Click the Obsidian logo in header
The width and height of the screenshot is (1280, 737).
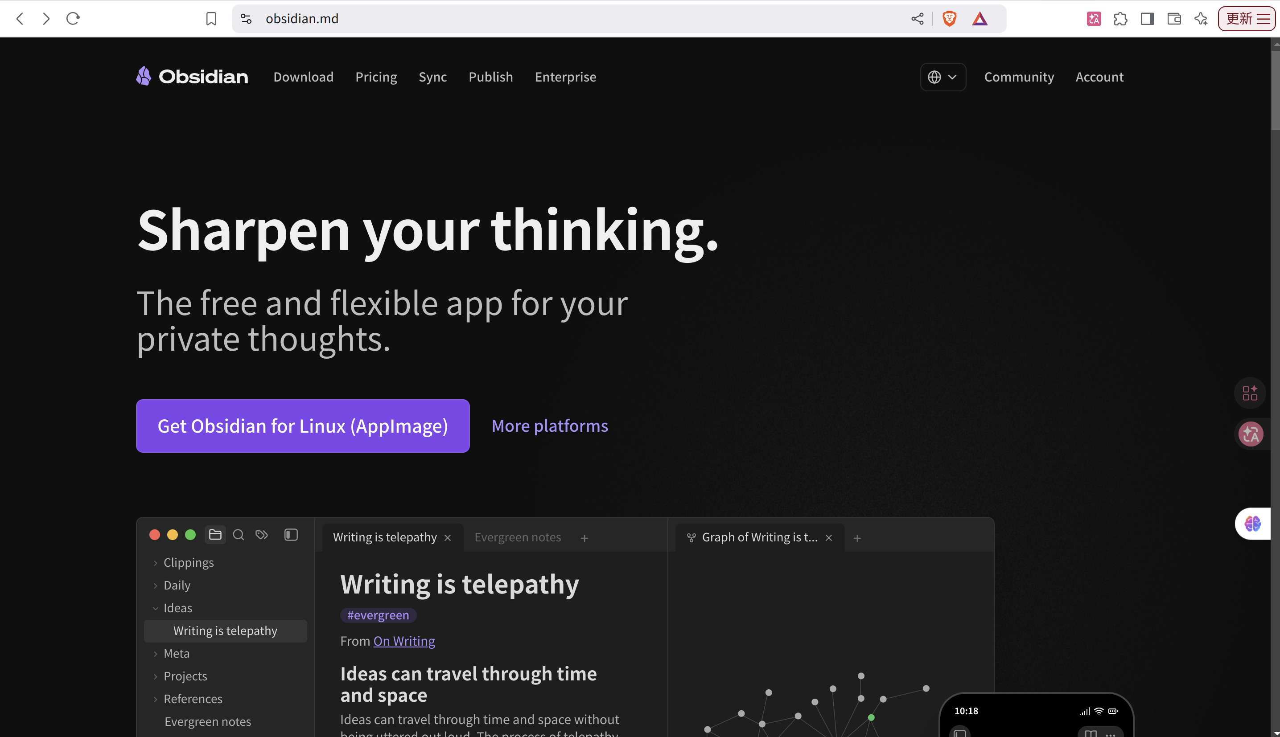click(x=192, y=77)
